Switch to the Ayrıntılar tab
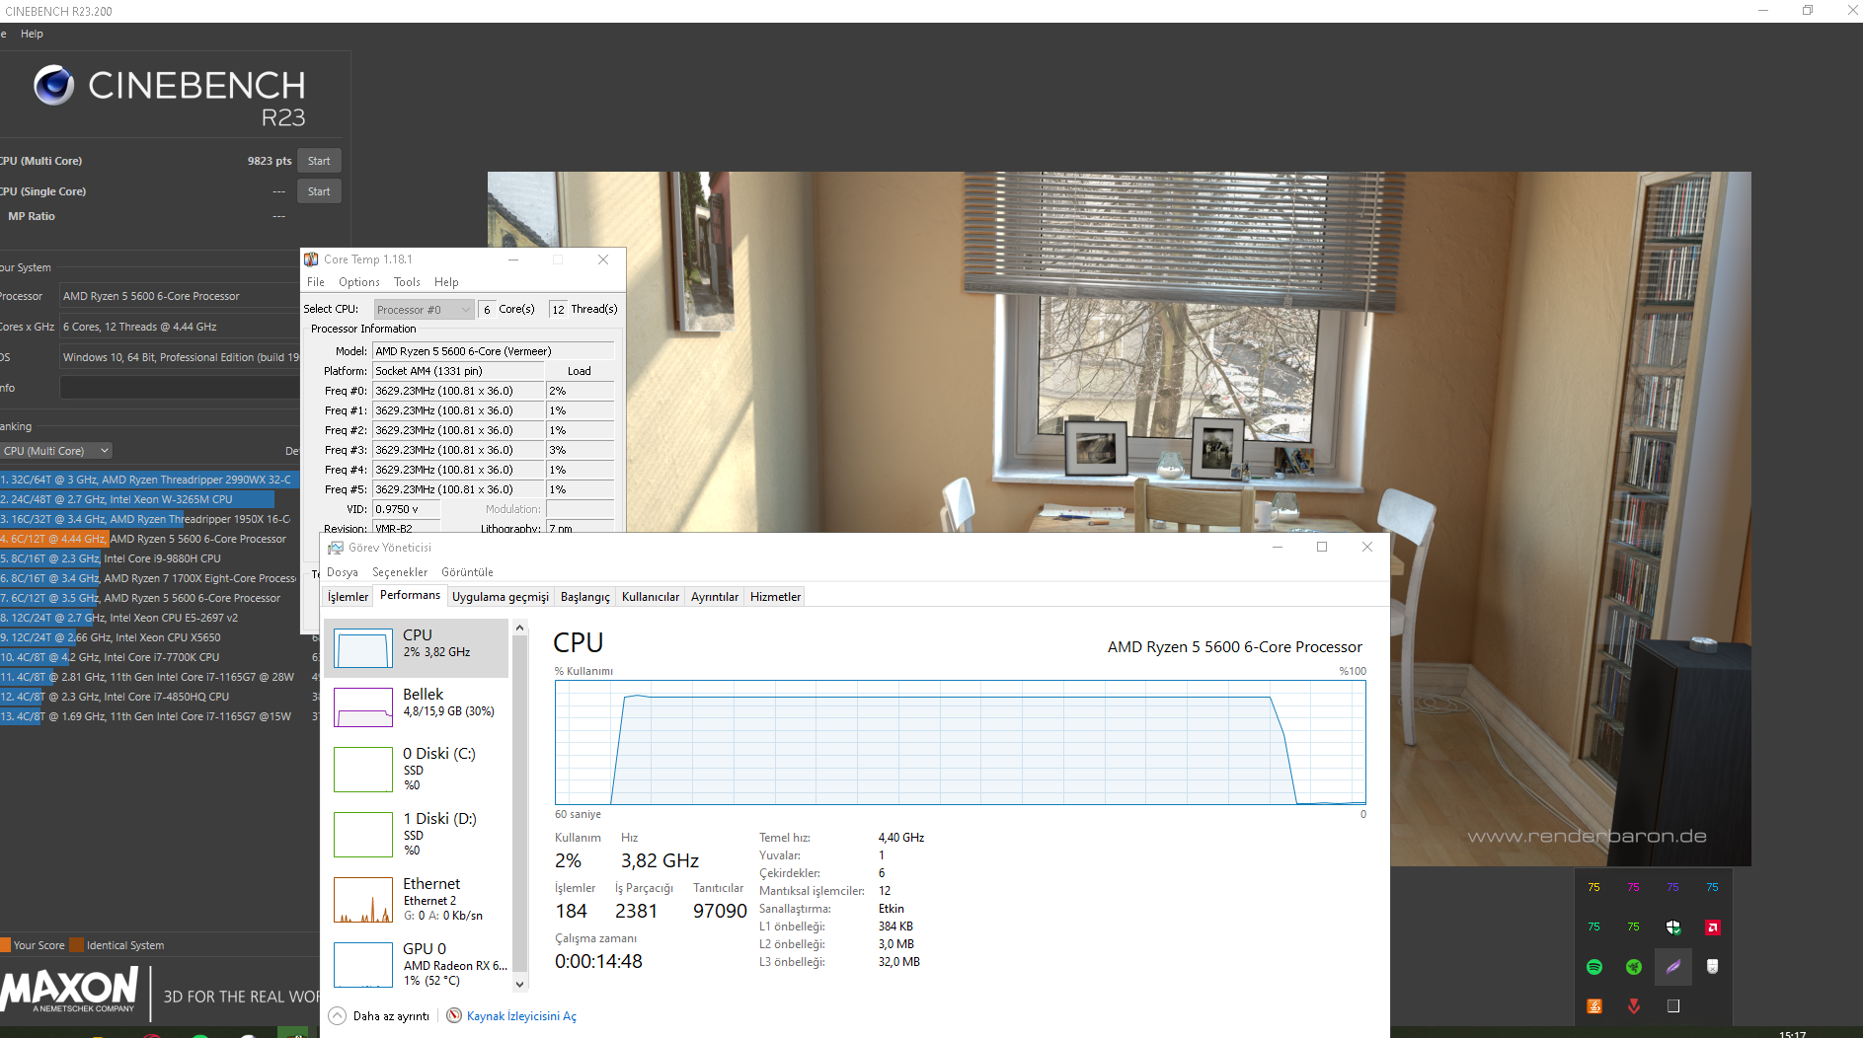Viewport: 1863px width, 1038px height. [715, 597]
